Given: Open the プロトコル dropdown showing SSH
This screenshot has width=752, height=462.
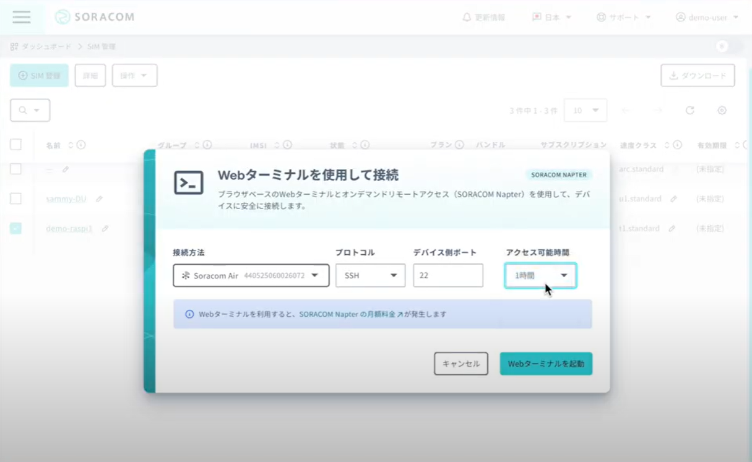Looking at the screenshot, I should [370, 275].
